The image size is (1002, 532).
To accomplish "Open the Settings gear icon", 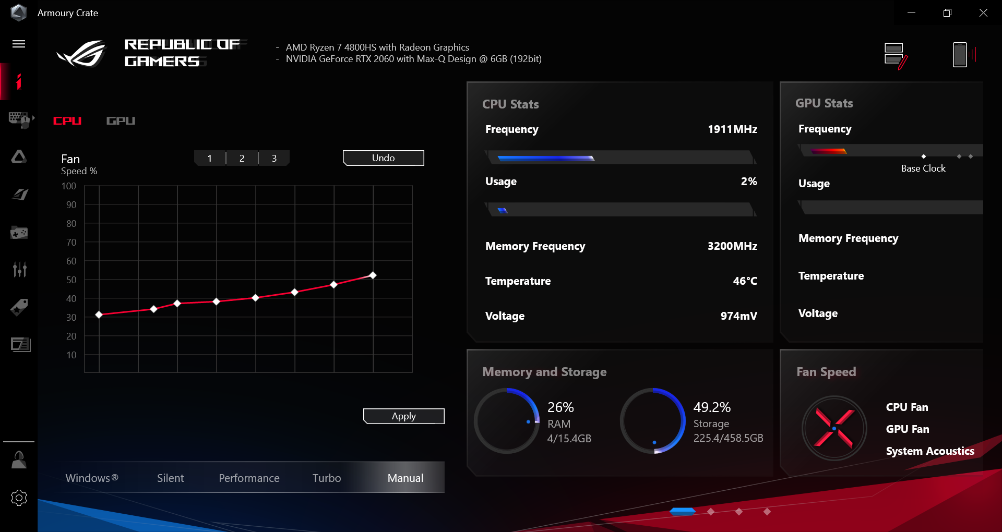I will (19, 498).
